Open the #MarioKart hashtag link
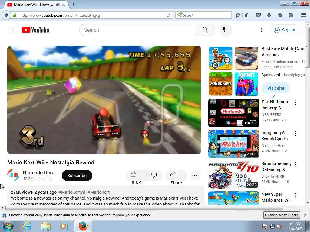Screen dimensions: 310x232 point(98,192)
